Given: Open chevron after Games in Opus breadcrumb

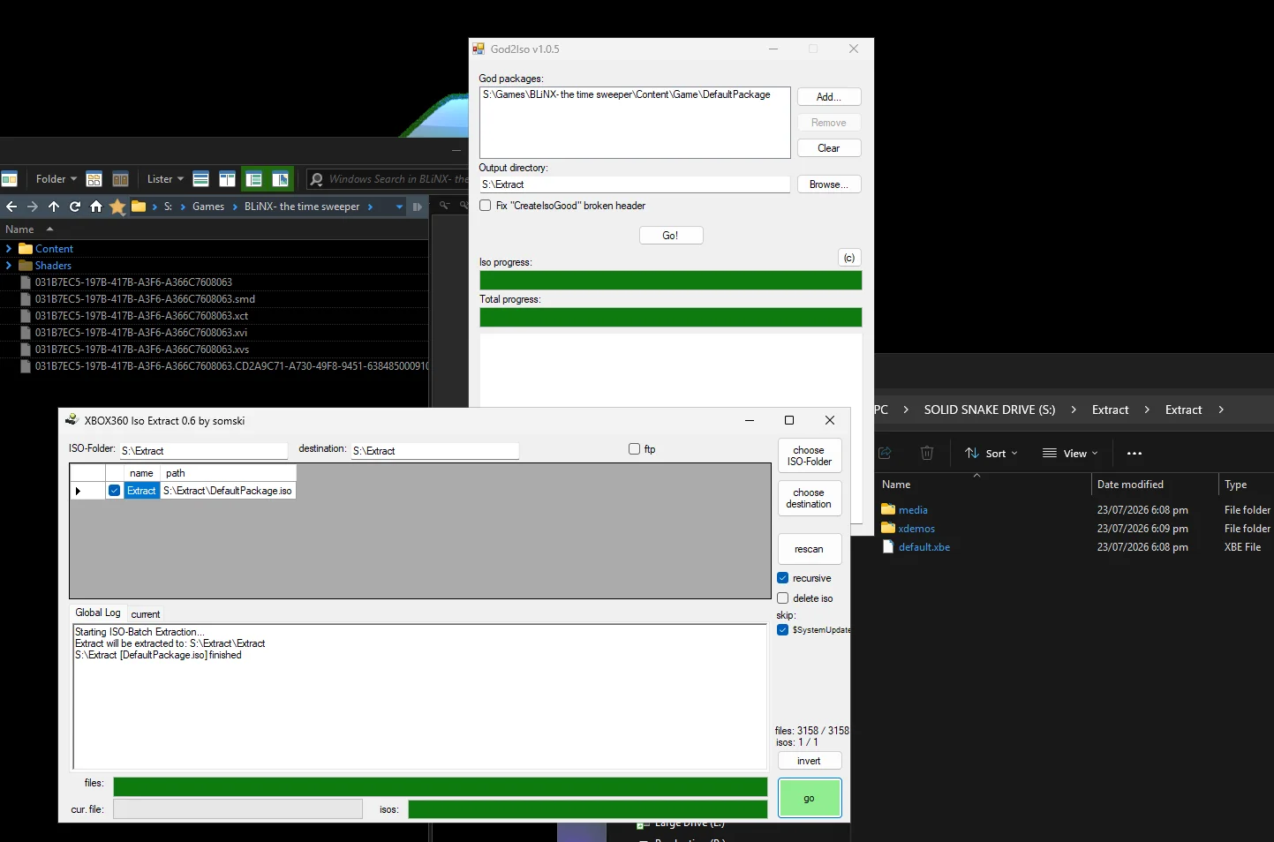Looking at the screenshot, I should click(x=235, y=207).
